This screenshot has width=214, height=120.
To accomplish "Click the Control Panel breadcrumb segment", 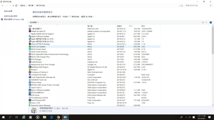I will point(23,6).
